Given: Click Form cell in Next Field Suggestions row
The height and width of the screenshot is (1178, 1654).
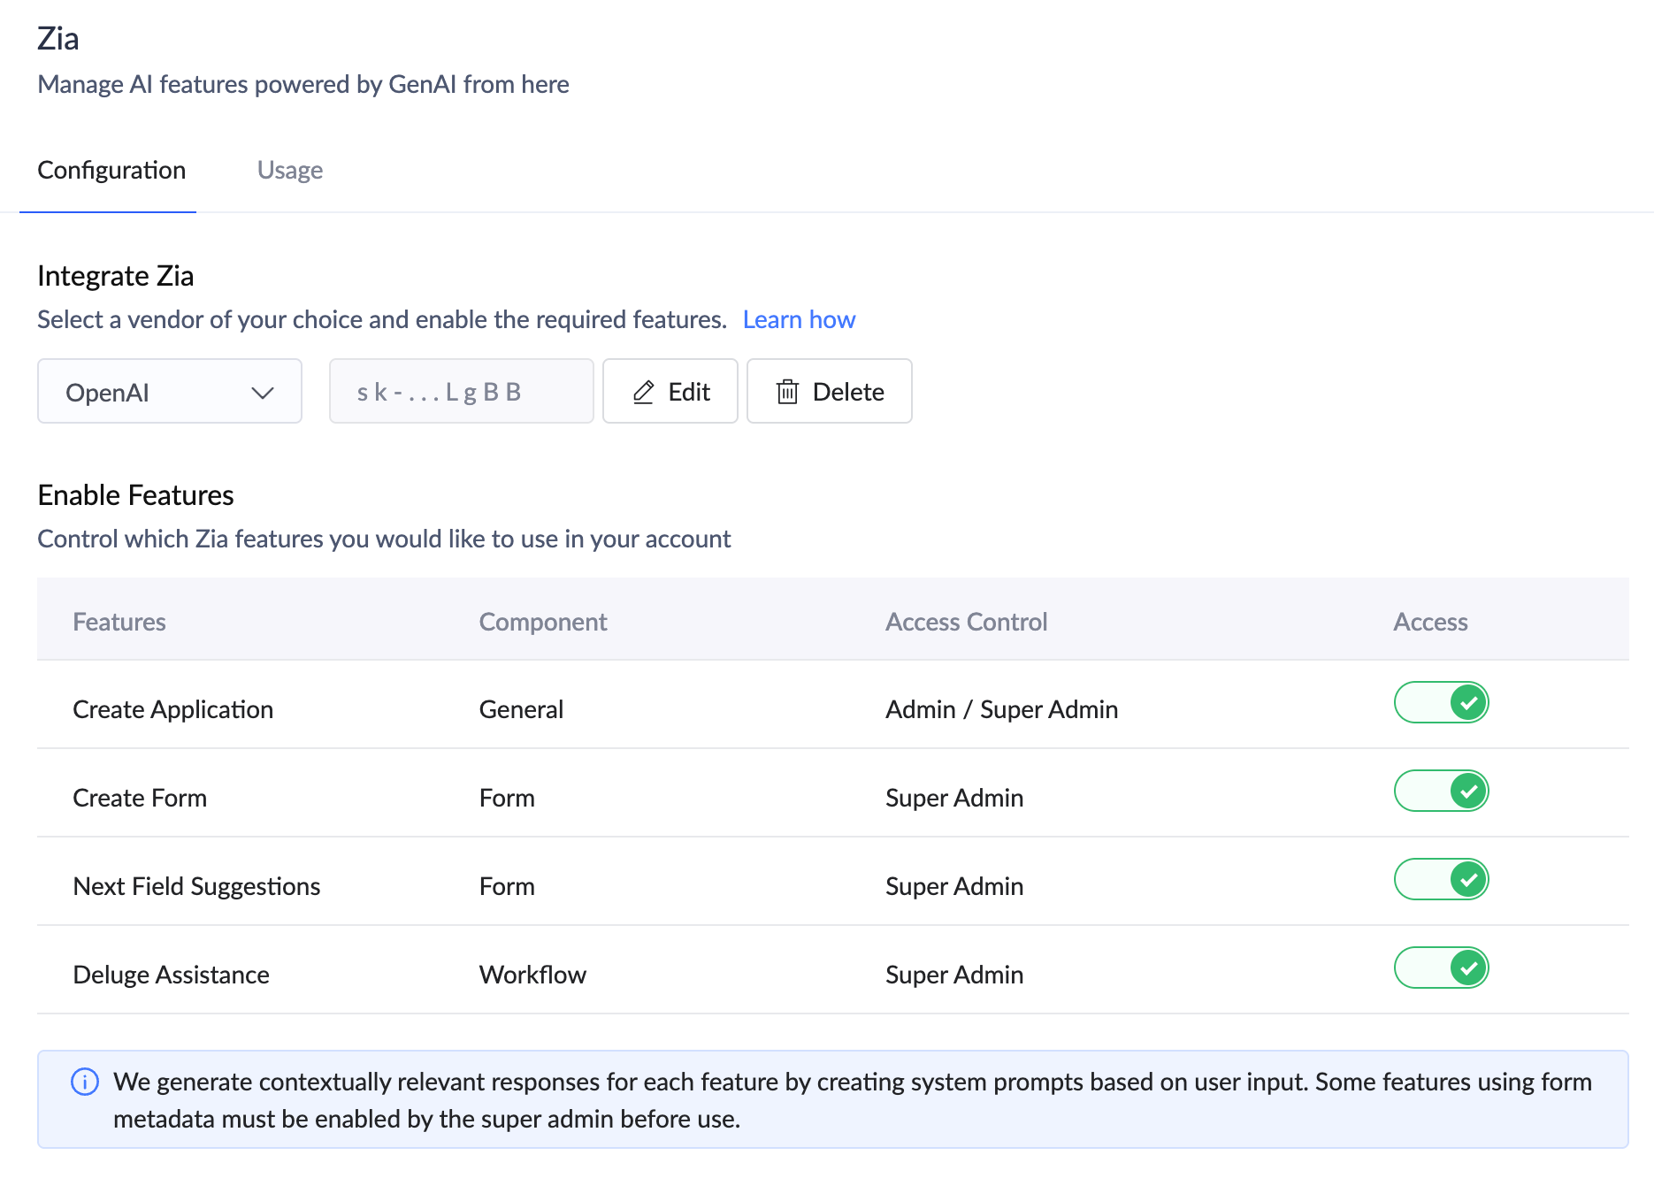Looking at the screenshot, I should [x=507, y=886].
